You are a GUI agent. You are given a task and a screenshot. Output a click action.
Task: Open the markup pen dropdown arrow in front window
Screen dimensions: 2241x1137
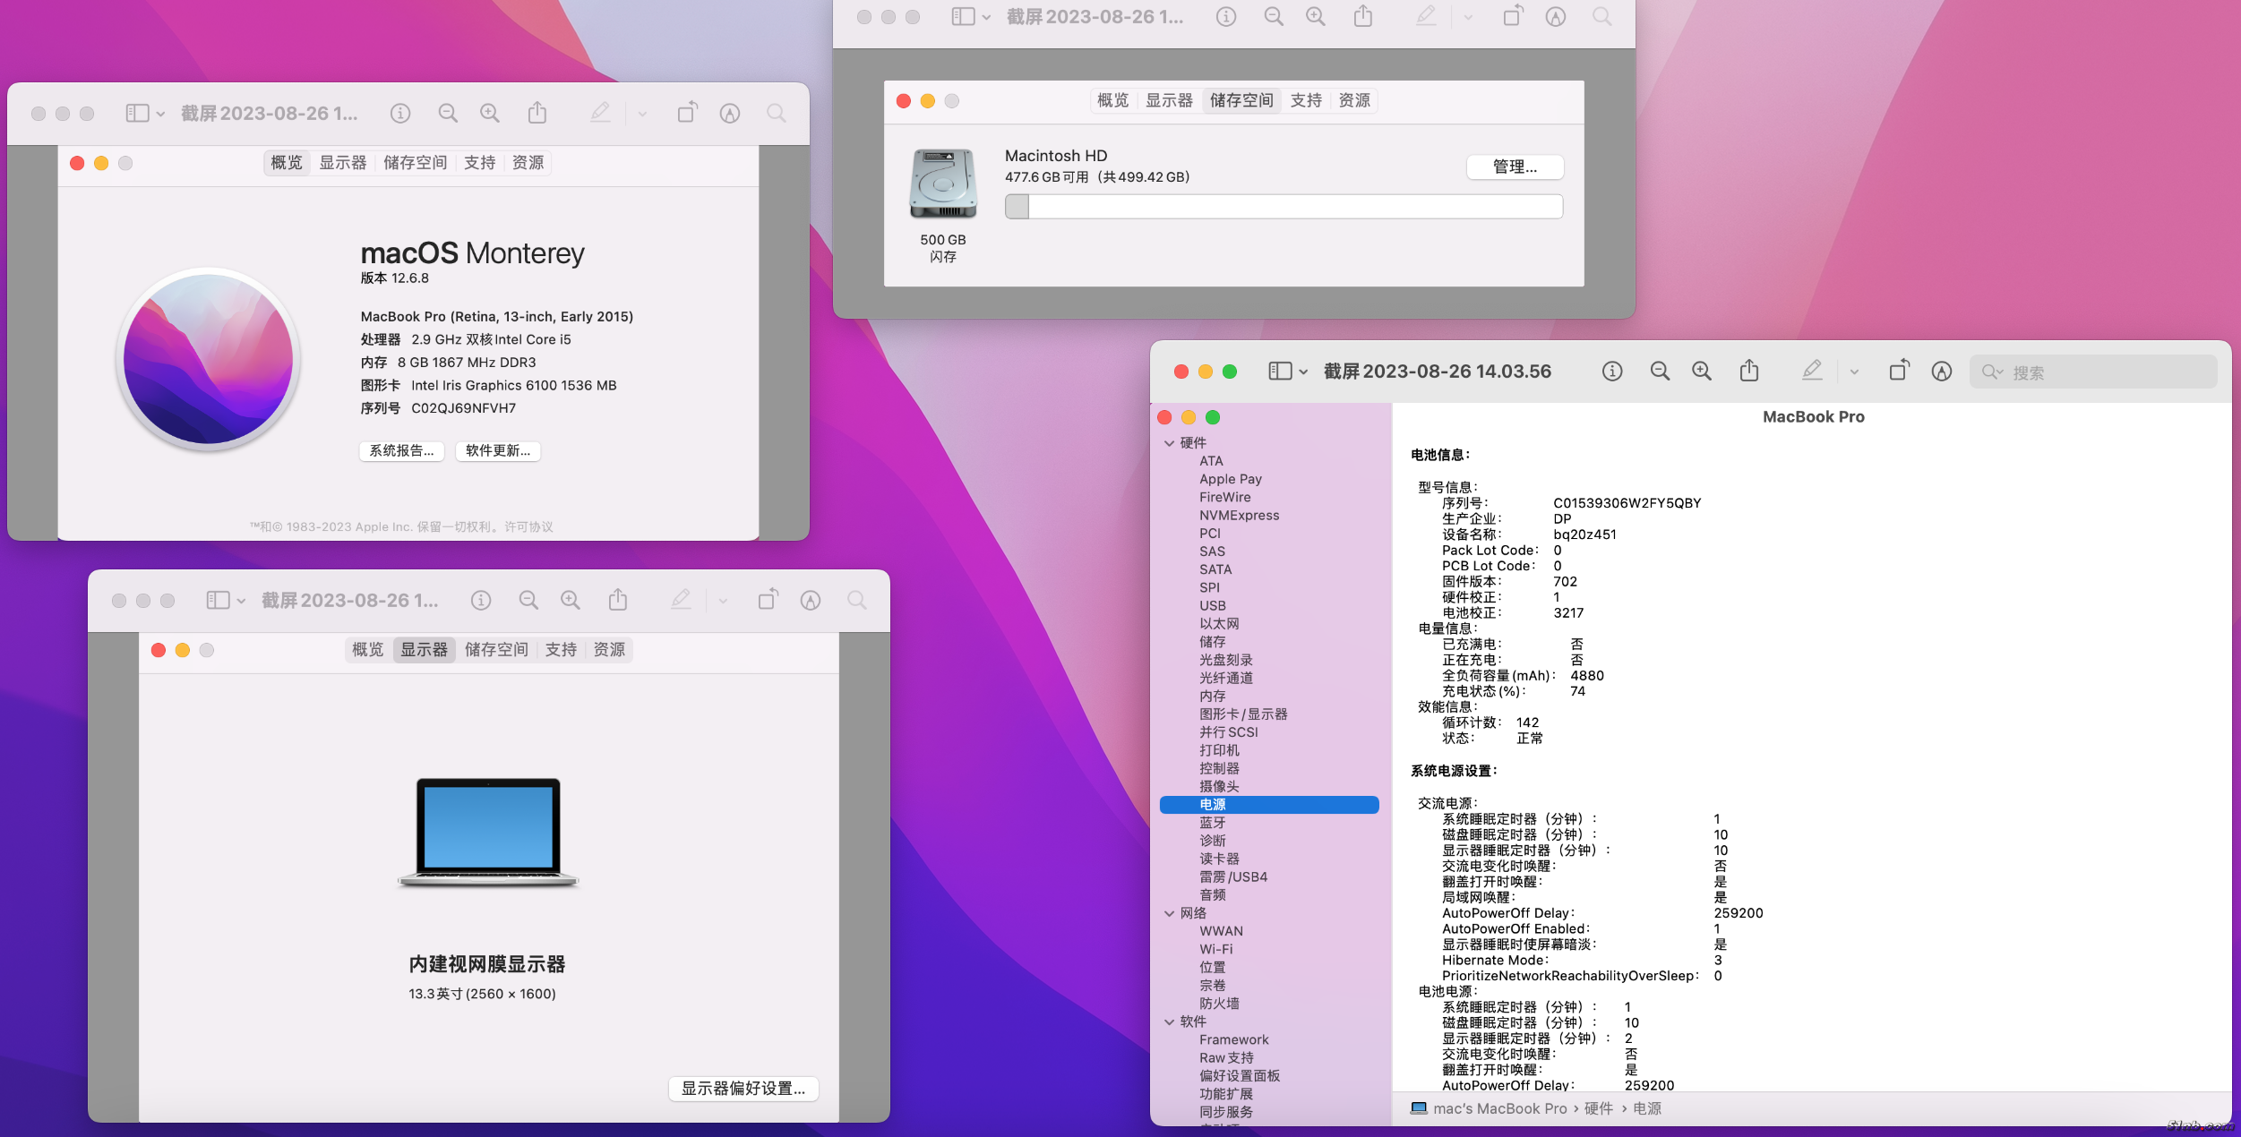[1854, 372]
